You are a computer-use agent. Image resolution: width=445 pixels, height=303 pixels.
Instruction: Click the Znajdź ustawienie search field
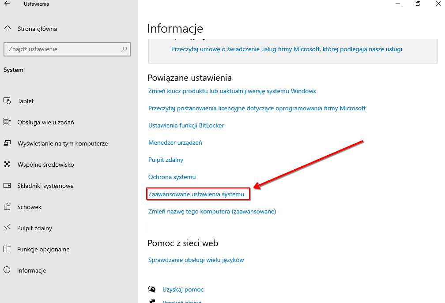point(62,49)
